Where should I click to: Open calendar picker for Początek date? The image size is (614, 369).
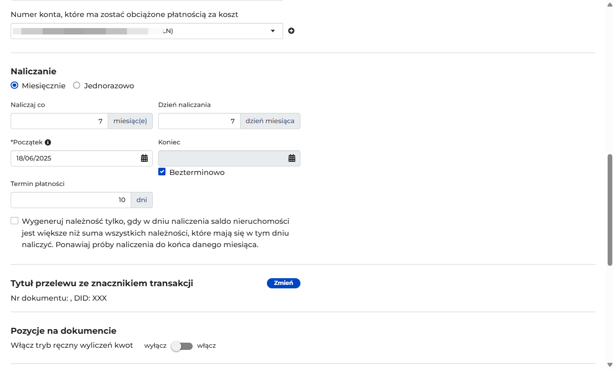point(144,158)
